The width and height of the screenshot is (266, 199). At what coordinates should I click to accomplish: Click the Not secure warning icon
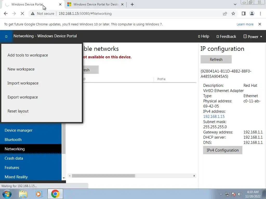(x=32, y=13)
